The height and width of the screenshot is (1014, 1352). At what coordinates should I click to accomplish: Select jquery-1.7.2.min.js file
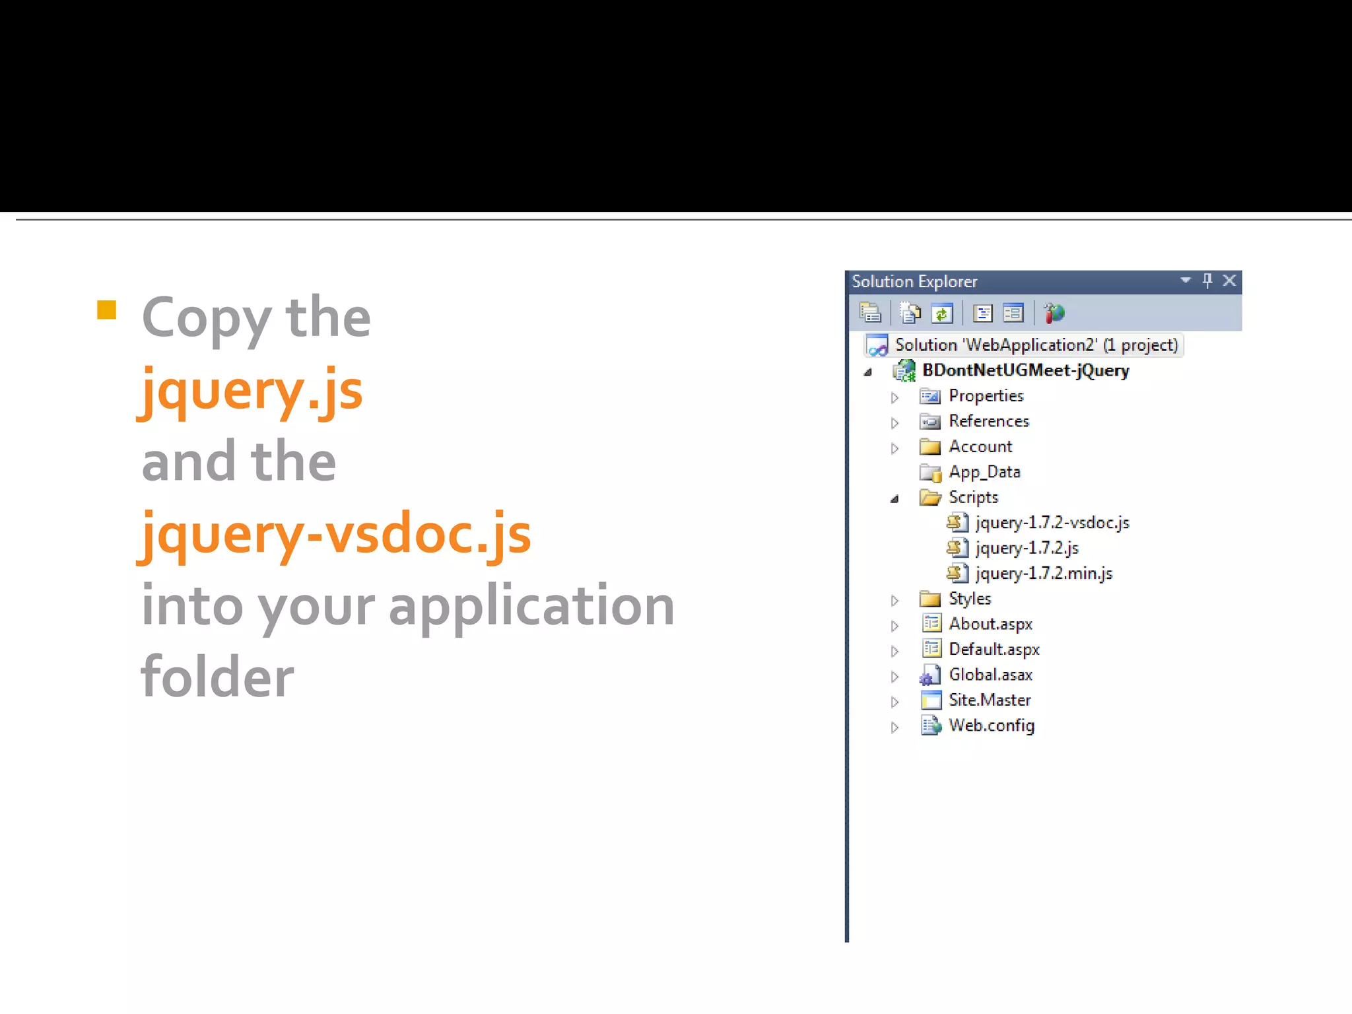(x=1044, y=574)
